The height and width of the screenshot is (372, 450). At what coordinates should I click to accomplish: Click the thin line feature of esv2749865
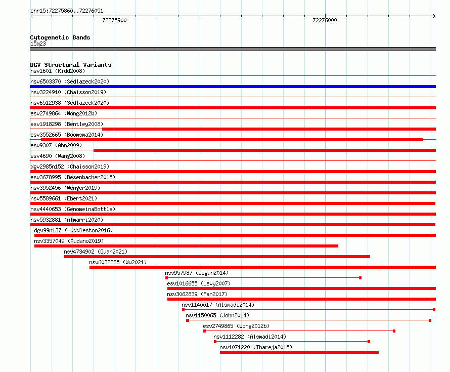pyautogui.click(x=299, y=331)
